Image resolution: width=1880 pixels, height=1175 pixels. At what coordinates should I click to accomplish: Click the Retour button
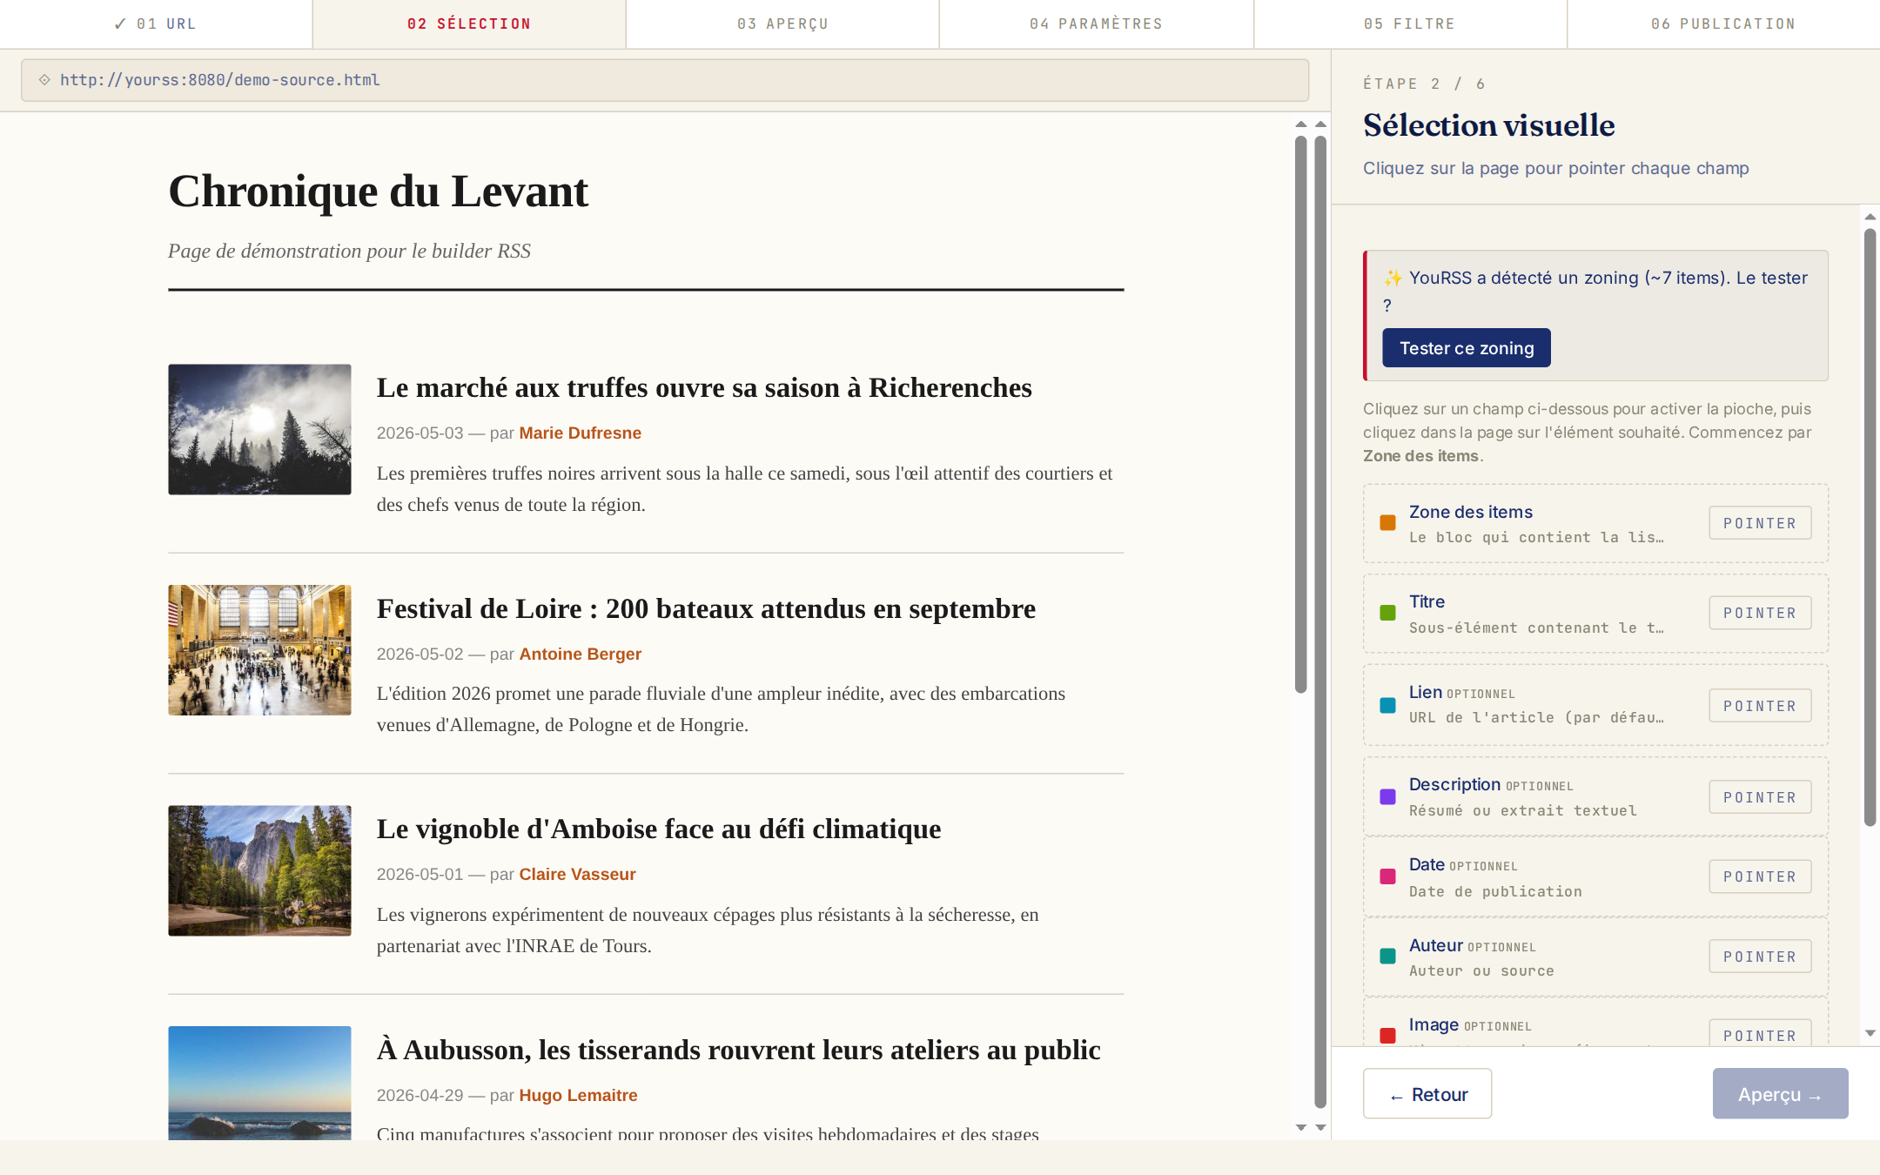pyautogui.click(x=1427, y=1094)
